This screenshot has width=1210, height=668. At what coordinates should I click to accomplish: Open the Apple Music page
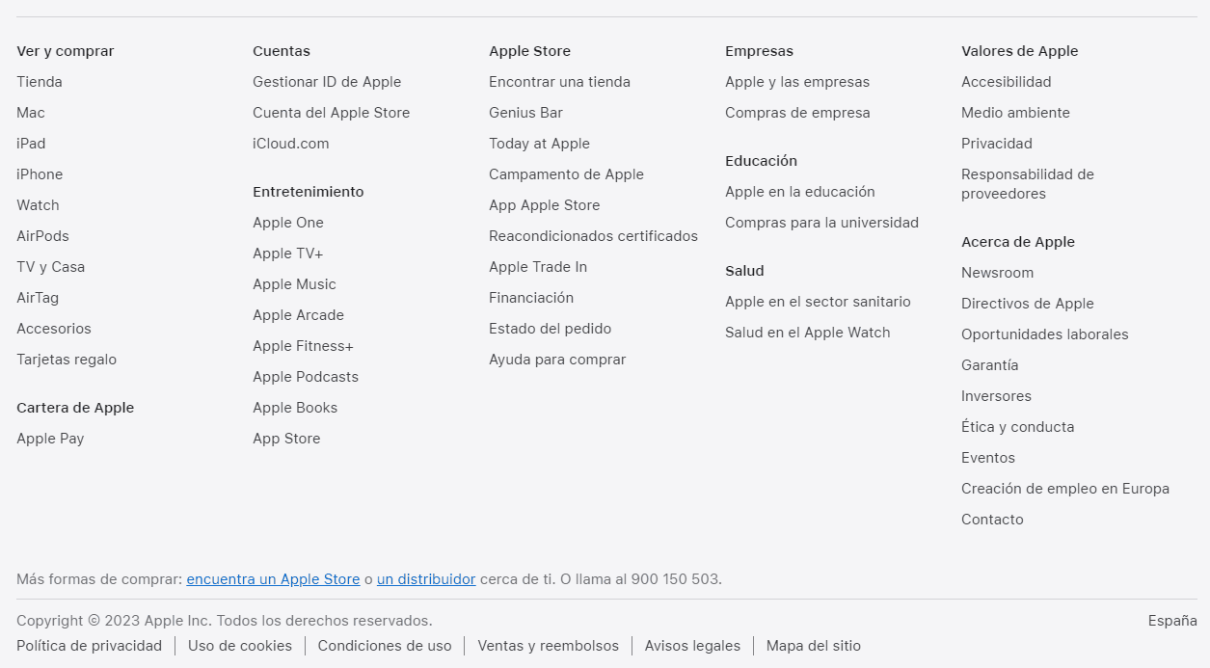tap(294, 284)
